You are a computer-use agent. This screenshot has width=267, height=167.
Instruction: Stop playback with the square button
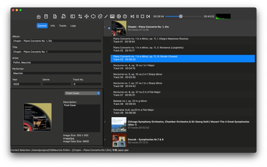point(143,16)
